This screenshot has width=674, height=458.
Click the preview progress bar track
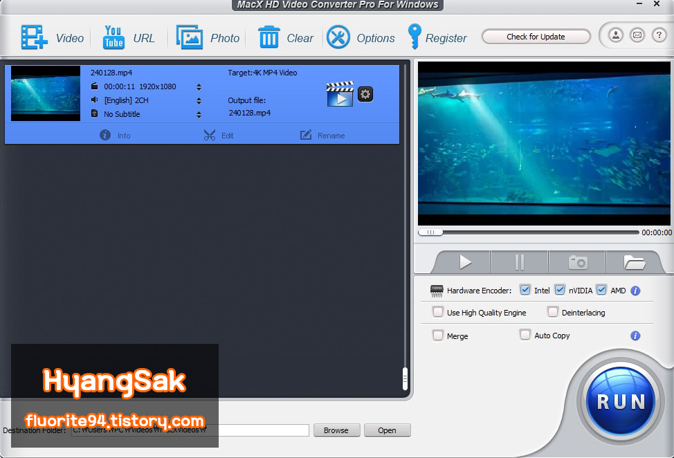[540, 232]
